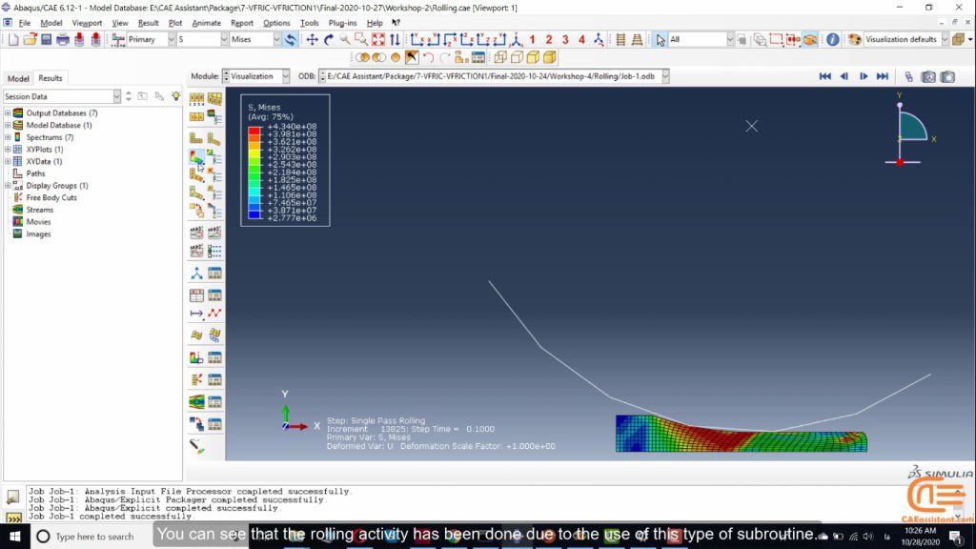Viewport: 976px width, 549px height.
Task: Print the current viewport
Action: [x=62, y=40]
